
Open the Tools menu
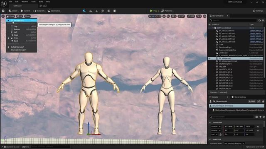(33, 2)
